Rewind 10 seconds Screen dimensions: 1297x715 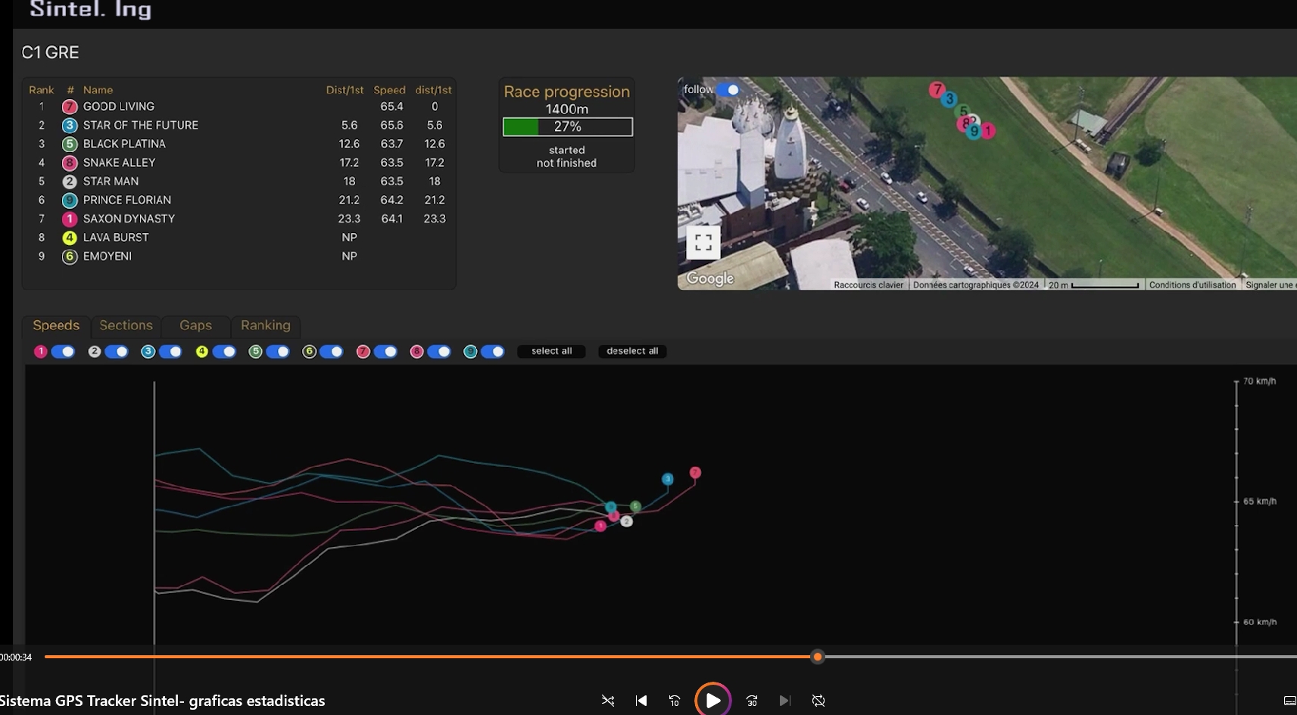[675, 701]
